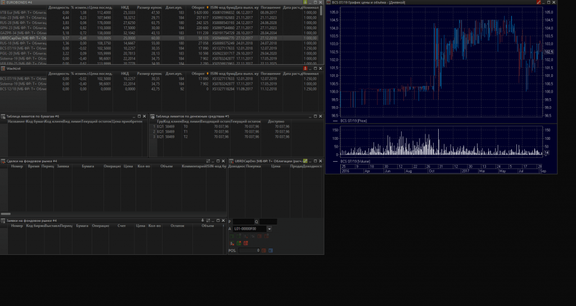Screen dimensions: 576x306
Task: Click red pencil icon in BCS 07/19 chart title bar
Action: pyautogui.click(x=538, y=2)
